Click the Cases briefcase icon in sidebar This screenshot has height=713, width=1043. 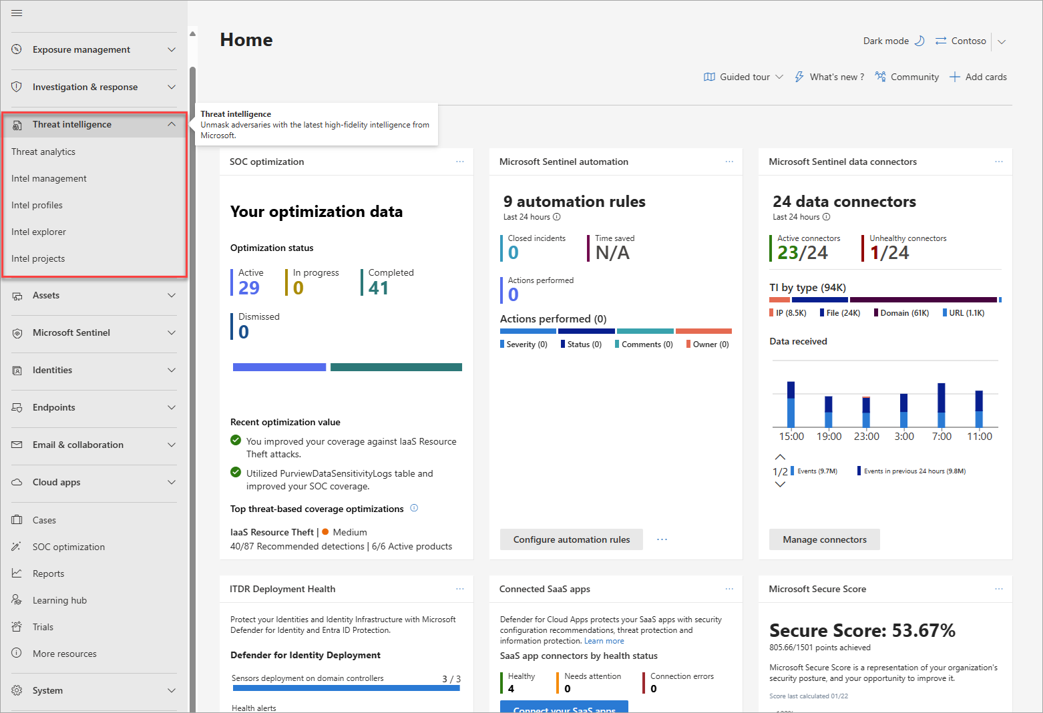pos(17,520)
